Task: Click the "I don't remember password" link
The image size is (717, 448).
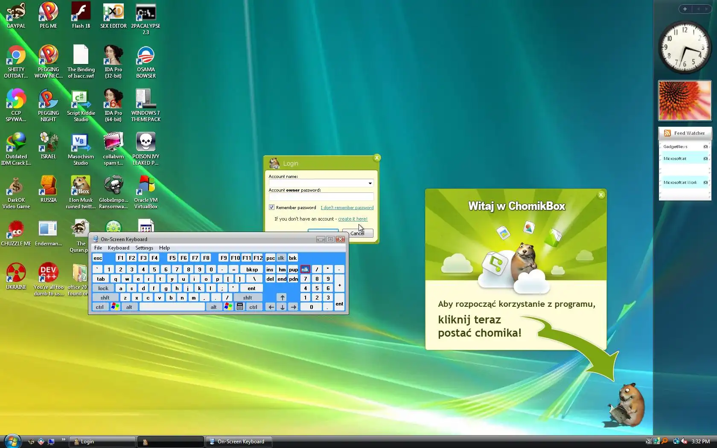Action: coord(347,208)
